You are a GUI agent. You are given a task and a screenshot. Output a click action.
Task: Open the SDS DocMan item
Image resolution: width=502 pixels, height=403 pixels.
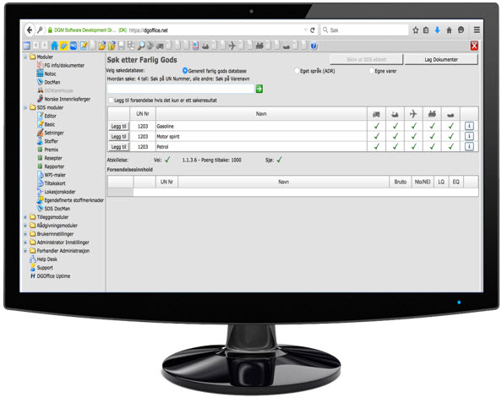point(57,209)
